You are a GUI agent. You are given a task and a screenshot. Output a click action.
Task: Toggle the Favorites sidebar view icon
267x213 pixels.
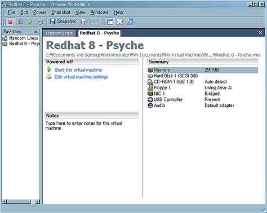[x=110, y=21]
